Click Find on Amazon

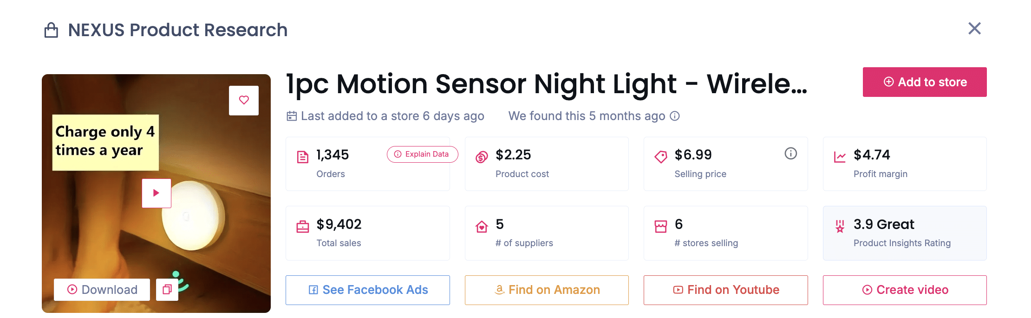(x=547, y=290)
